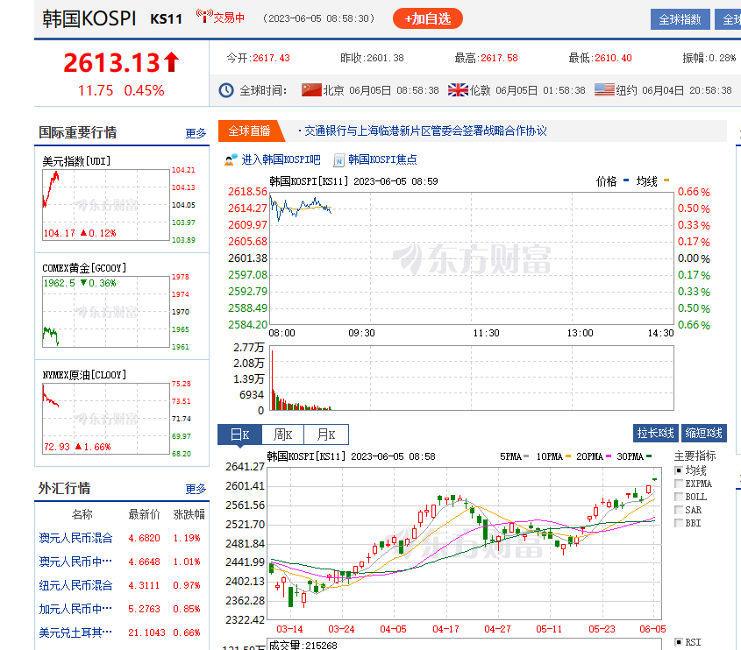Click the US flag next to 纽约
741x650 pixels.
(604, 90)
